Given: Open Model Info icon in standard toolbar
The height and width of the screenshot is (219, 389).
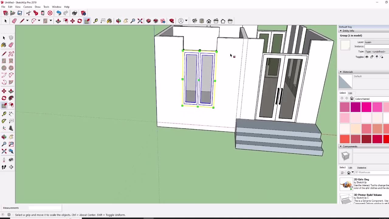Looking at the screenshot, I should (83, 13).
